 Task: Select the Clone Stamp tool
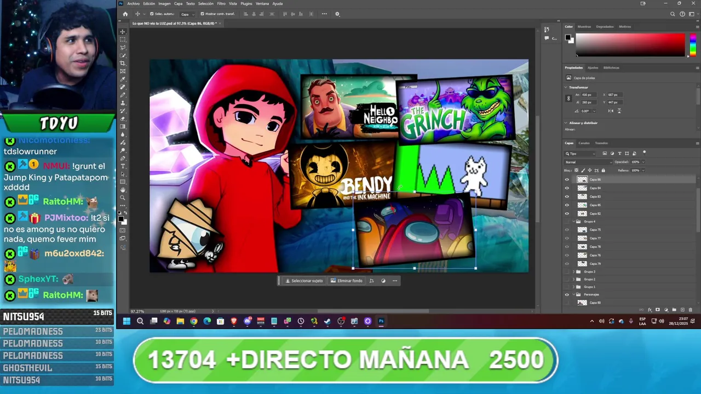[123, 103]
